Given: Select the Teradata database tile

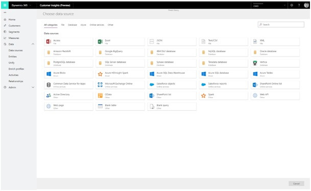Looking at the screenshot, I should click(x=224, y=63).
